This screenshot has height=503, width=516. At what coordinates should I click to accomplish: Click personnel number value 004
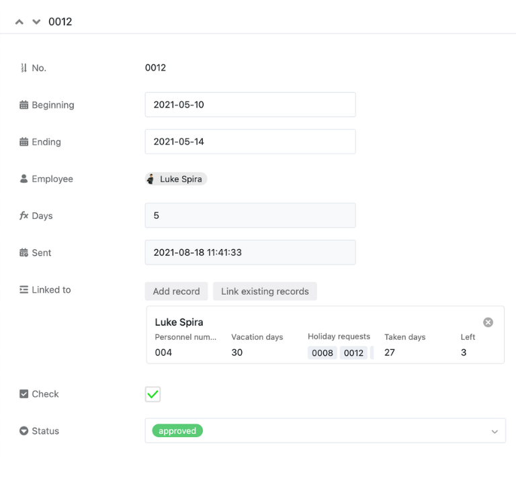pos(163,353)
